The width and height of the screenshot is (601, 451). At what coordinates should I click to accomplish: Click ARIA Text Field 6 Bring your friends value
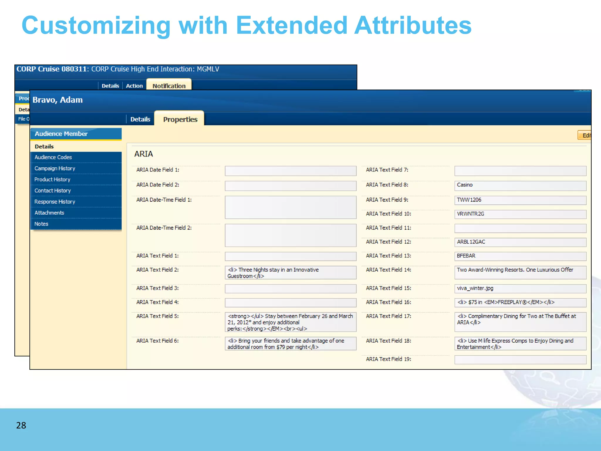pos(291,344)
